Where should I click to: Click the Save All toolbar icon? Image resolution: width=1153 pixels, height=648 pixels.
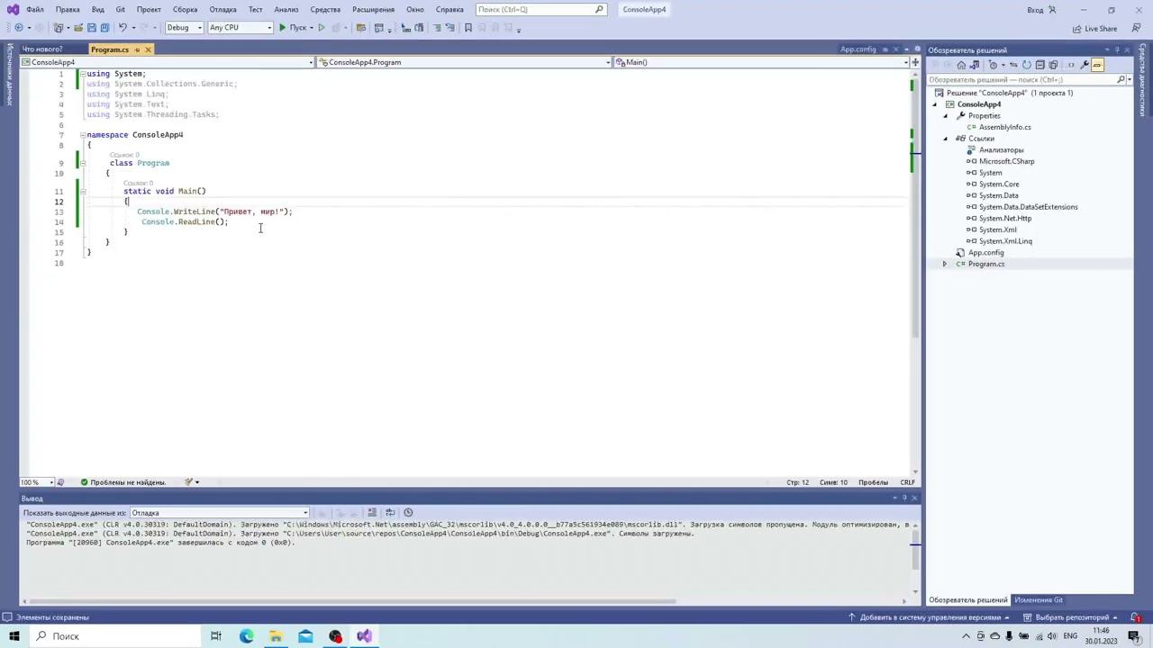click(x=105, y=27)
